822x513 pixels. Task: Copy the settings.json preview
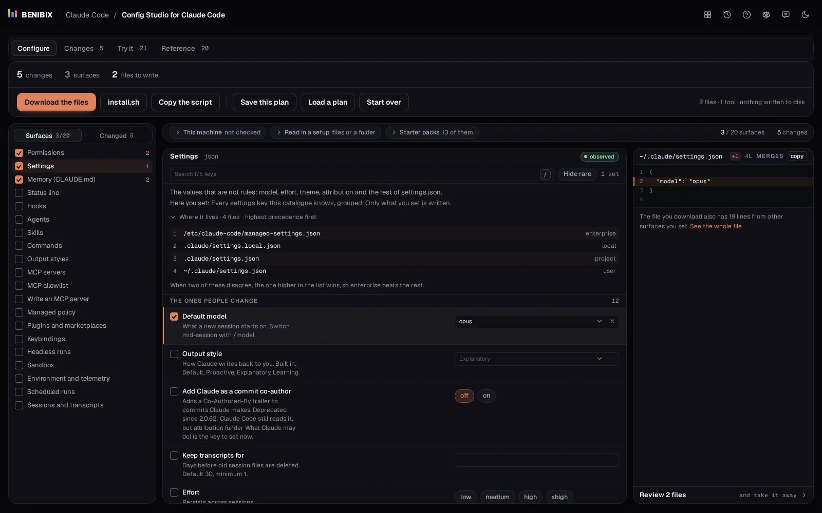pos(797,156)
